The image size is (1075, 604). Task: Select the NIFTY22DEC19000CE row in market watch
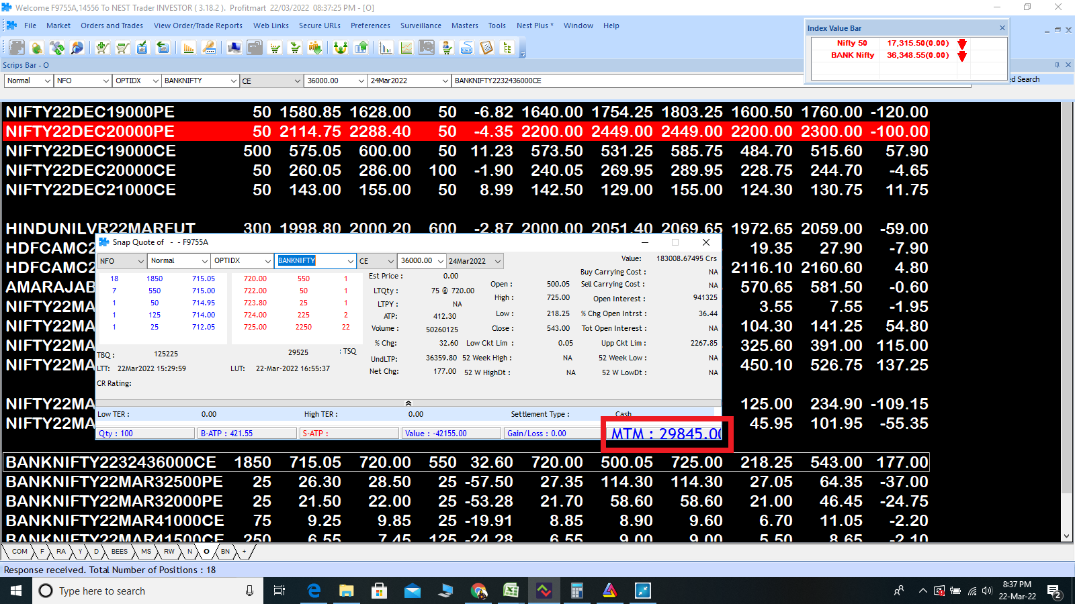point(91,151)
